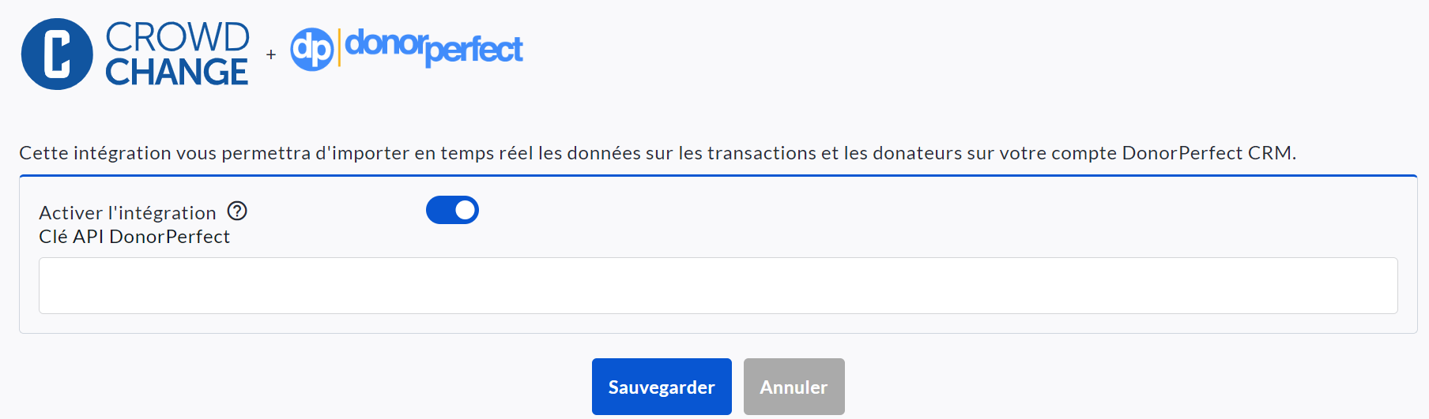The width and height of the screenshot is (1429, 419).
Task: Click empty space right of integration toggle
Action: [x=869, y=211]
